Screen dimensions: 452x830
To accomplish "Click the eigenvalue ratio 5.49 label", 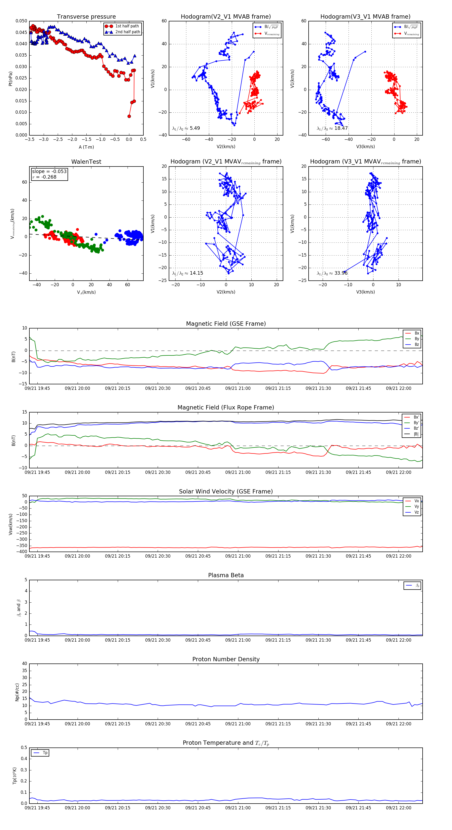I will (186, 128).
